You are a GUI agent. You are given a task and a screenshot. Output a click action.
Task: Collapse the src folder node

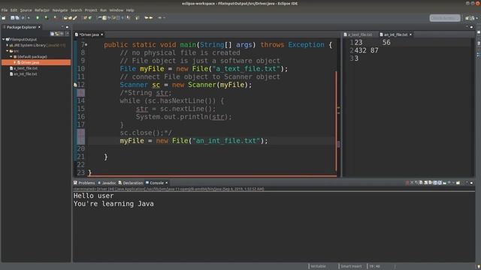click(8, 51)
